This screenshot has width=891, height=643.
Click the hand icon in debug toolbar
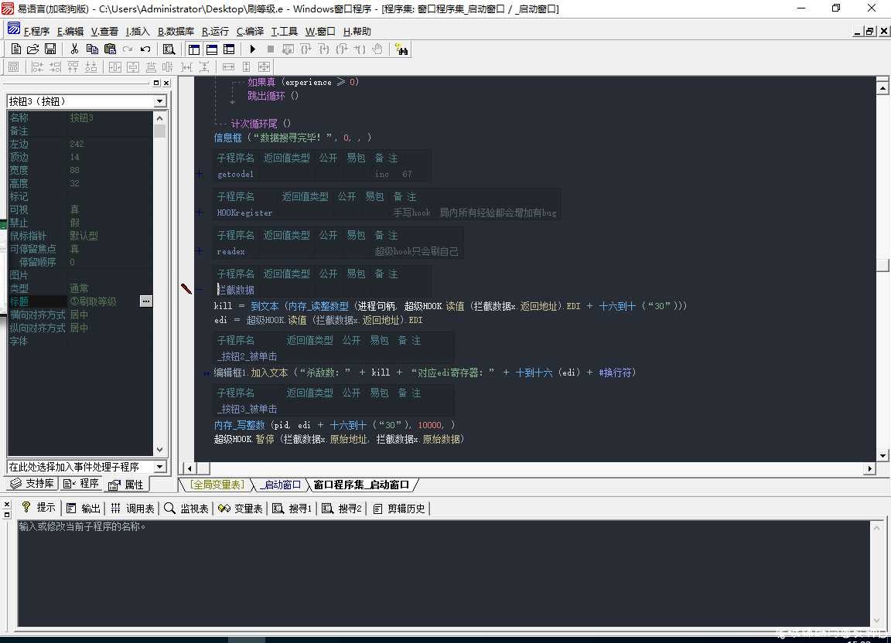pos(377,49)
